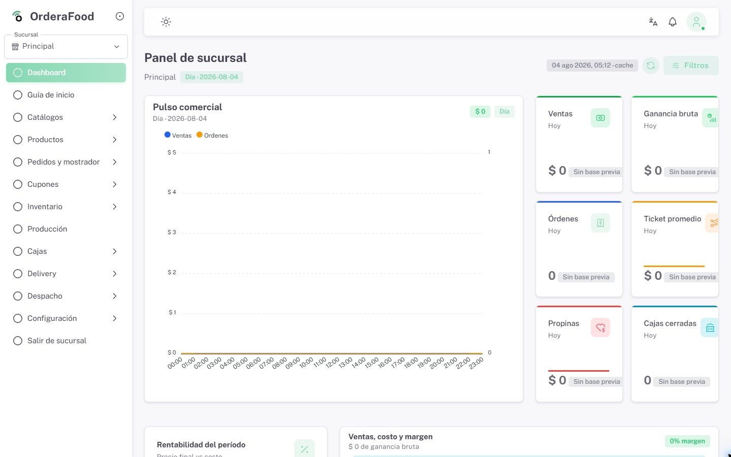731x457 pixels.
Task: Toggle Ordenes series in chart legend
Action: click(x=212, y=136)
